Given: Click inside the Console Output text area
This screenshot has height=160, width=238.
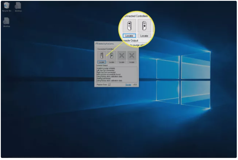Looking at the screenshot, I should (x=117, y=74).
